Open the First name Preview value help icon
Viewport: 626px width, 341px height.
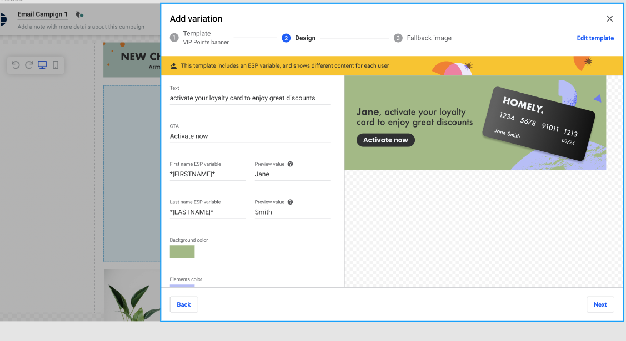pyautogui.click(x=289, y=164)
